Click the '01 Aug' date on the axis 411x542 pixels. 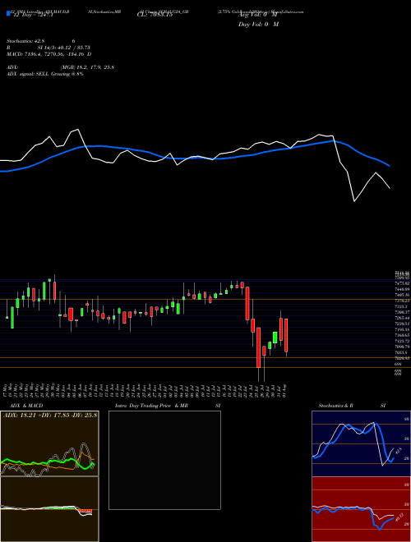(286, 389)
